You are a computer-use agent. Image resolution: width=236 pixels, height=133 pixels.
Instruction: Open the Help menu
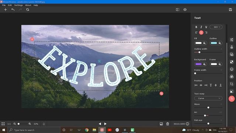click(36, 5)
